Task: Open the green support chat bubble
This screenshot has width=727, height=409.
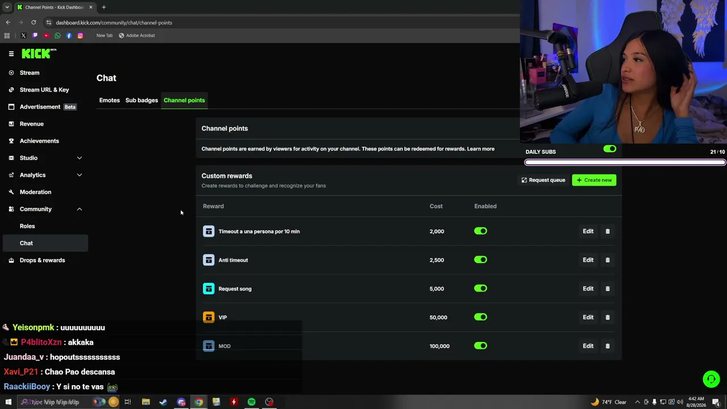Action: 711,379
